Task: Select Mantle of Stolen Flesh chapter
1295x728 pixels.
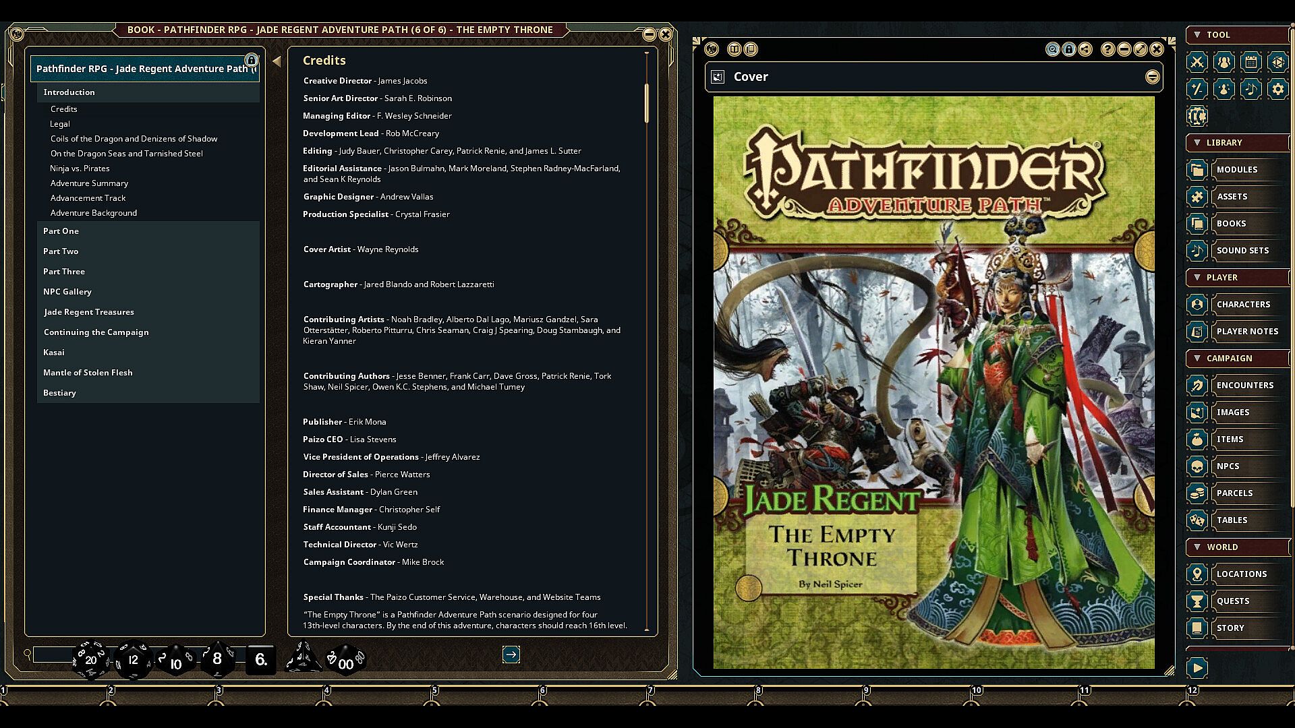Action: click(148, 373)
